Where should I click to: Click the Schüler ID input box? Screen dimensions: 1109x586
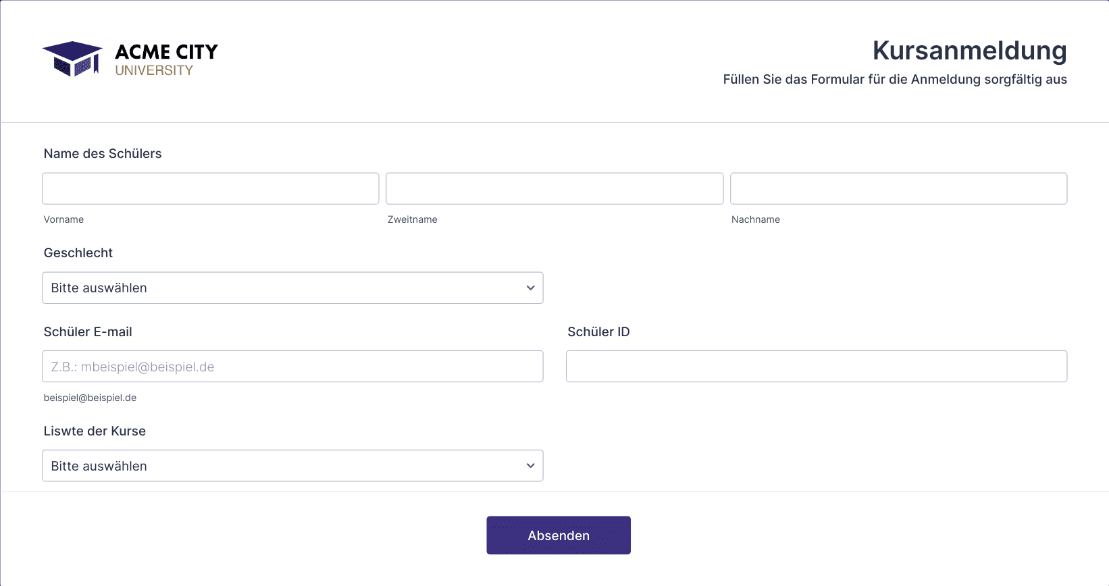click(x=817, y=367)
